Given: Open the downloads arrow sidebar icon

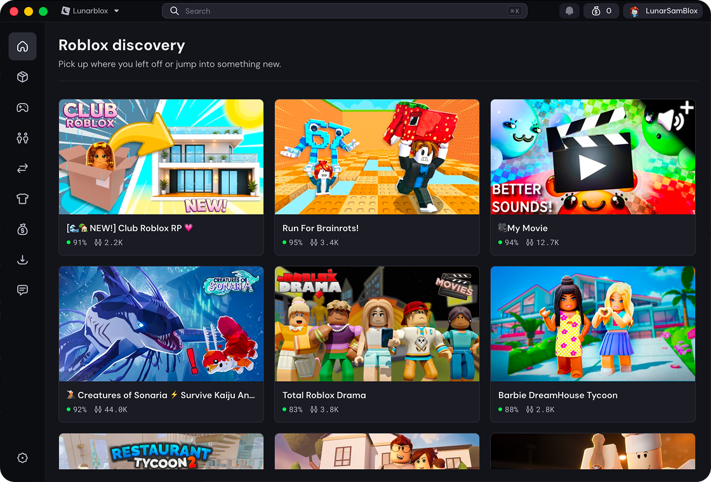Looking at the screenshot, I should 22,260.
